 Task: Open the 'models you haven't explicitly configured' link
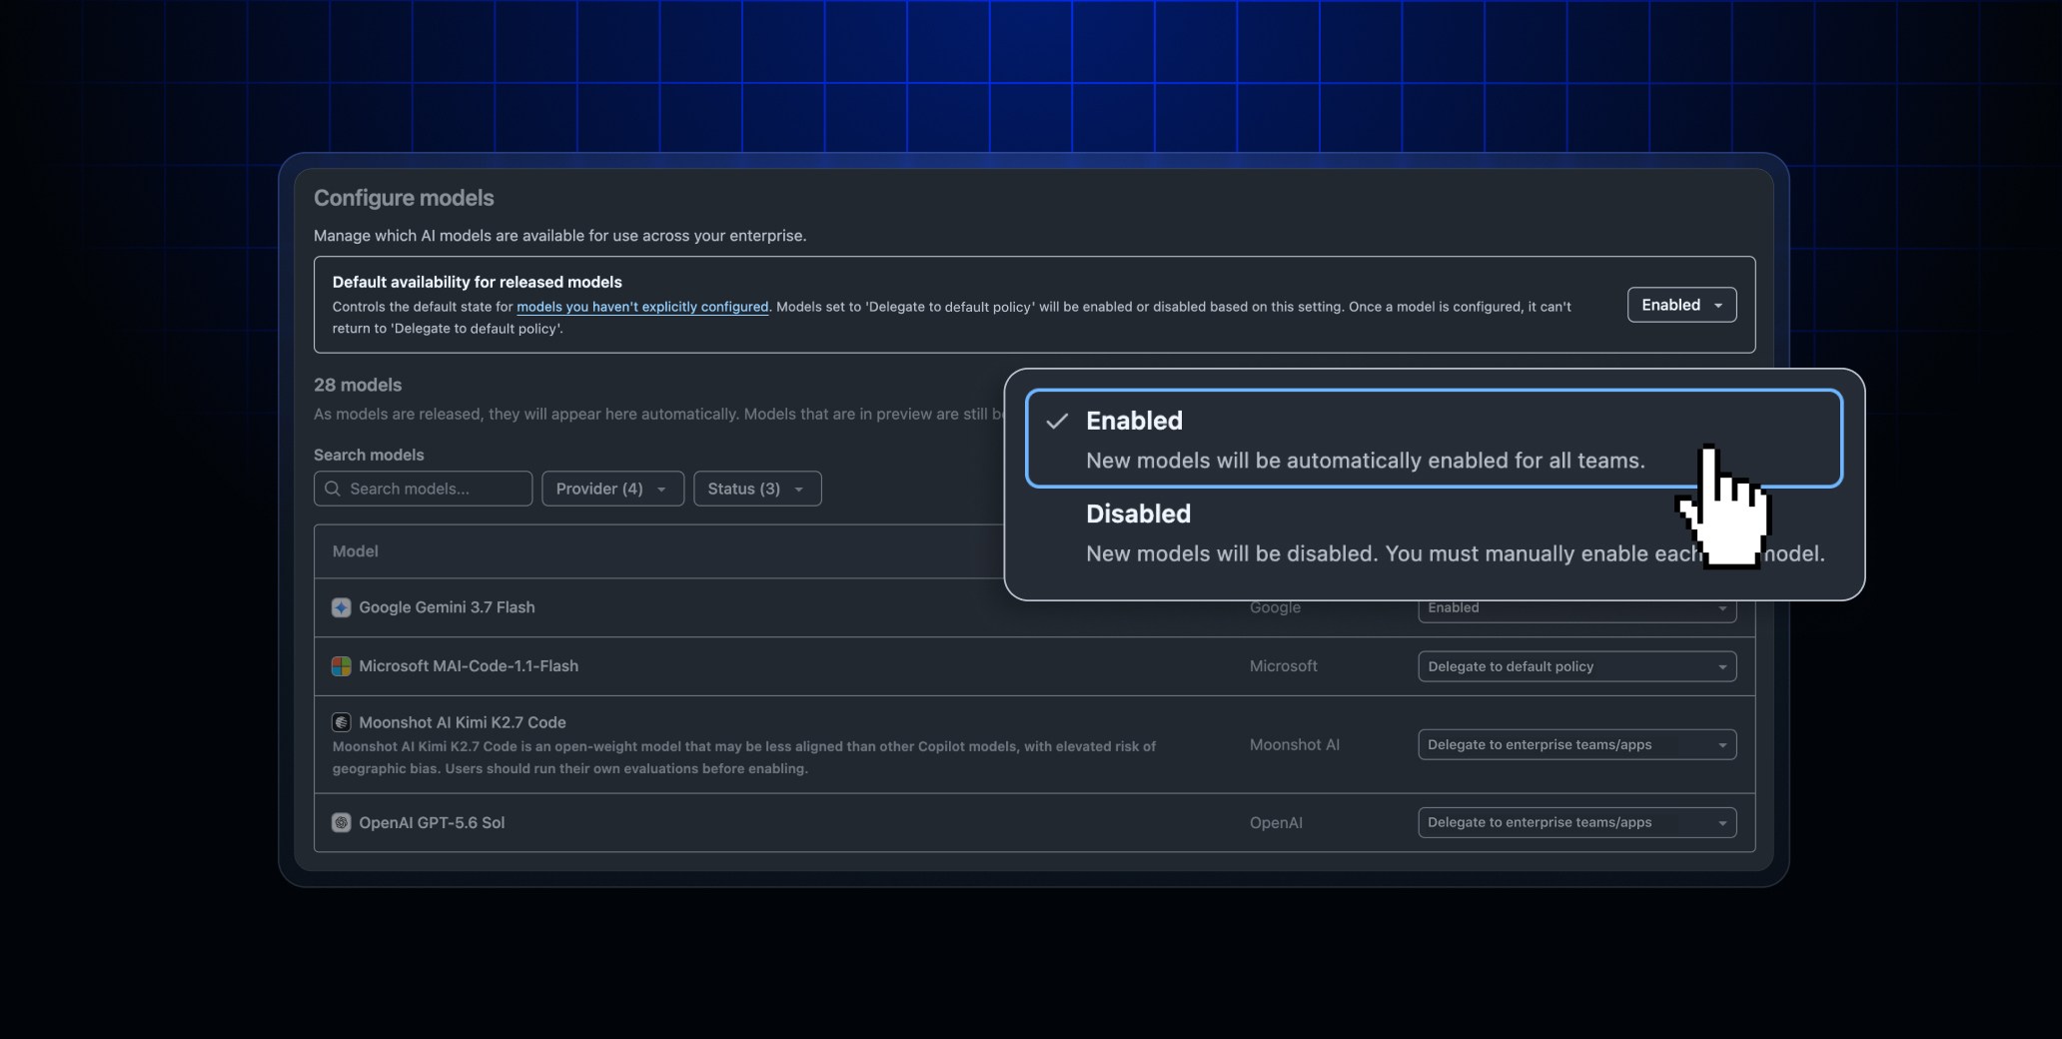pyautogui.click(x=642, y=307)
